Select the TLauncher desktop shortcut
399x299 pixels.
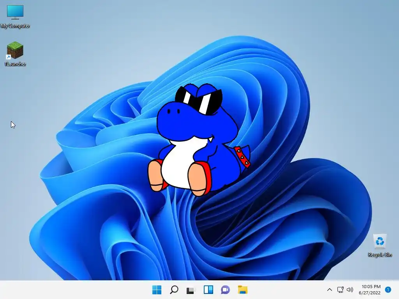click(x=15, y=54)
